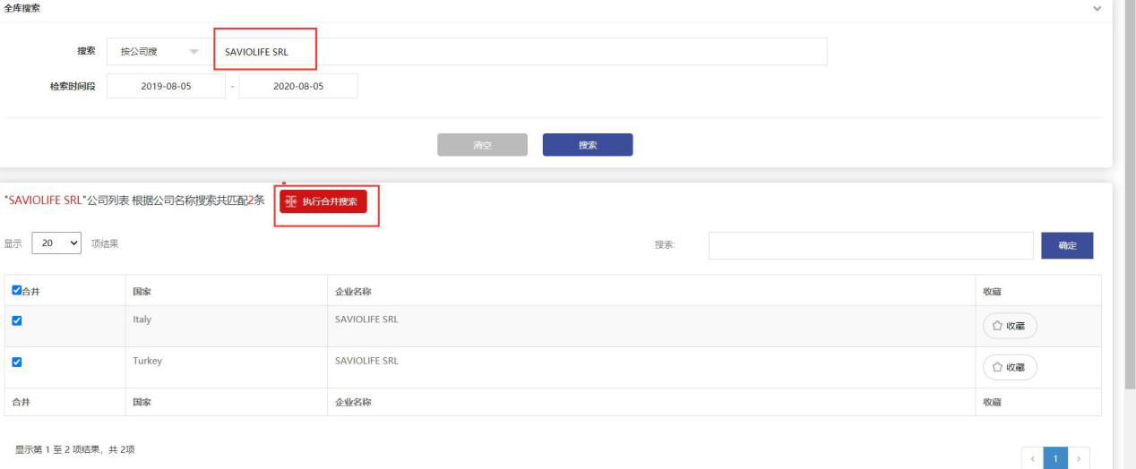The image size is (1136, 469).
Task: Click the gray 清空 button
Action: (482, 145)
